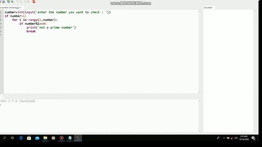Open the taskbar clock and date

[x=244, y=138]
